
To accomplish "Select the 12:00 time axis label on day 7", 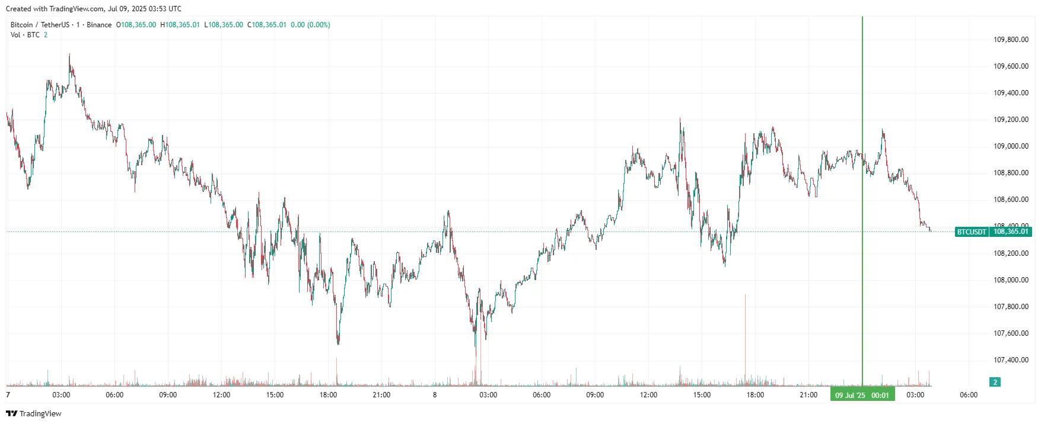I will [221, 395].
